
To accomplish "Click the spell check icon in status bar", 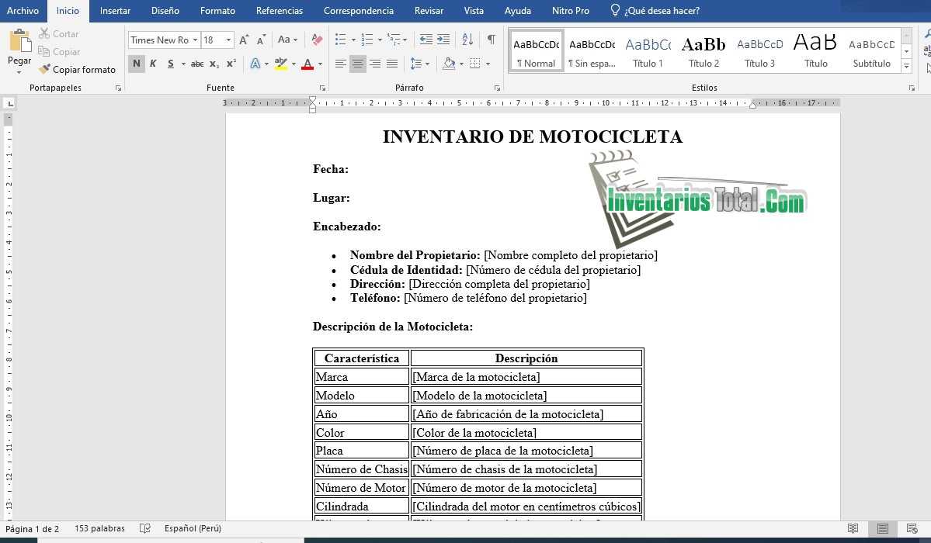I will (x=146, y=528).
